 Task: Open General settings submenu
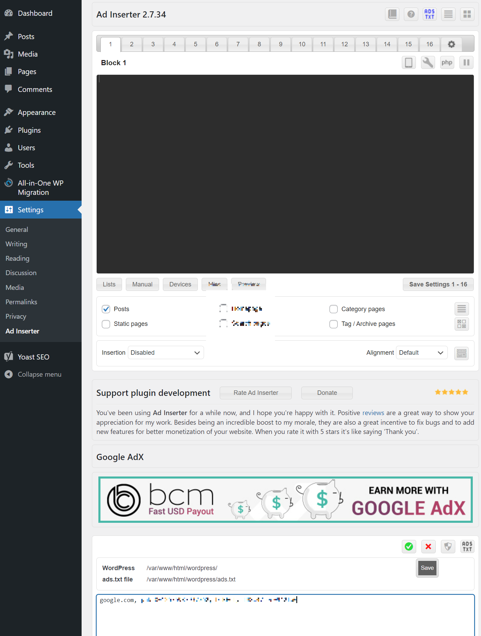(17, 229)
